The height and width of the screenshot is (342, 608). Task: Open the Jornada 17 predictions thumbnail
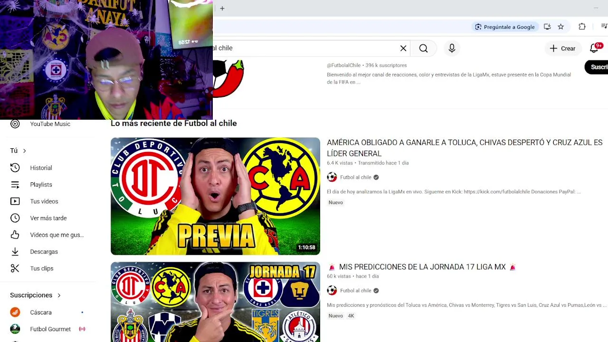click(215, 302)
